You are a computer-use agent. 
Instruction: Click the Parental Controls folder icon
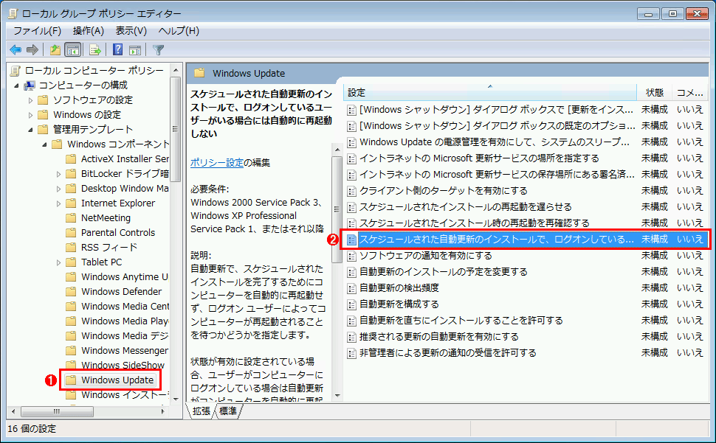(71, 233)
